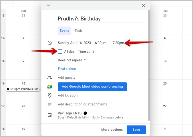Open Find a time
Image resolution: width=193 pixels, height=137 pixels.
click(67, 69)
